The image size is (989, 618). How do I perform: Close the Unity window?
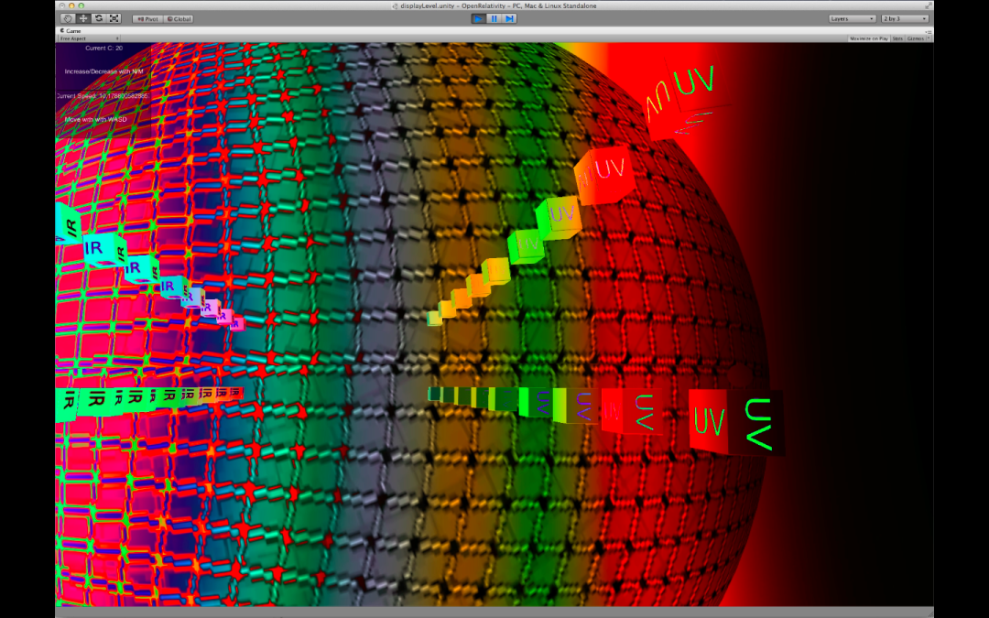pos(62,5)
